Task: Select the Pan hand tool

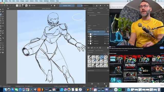Action: point(3,52)
